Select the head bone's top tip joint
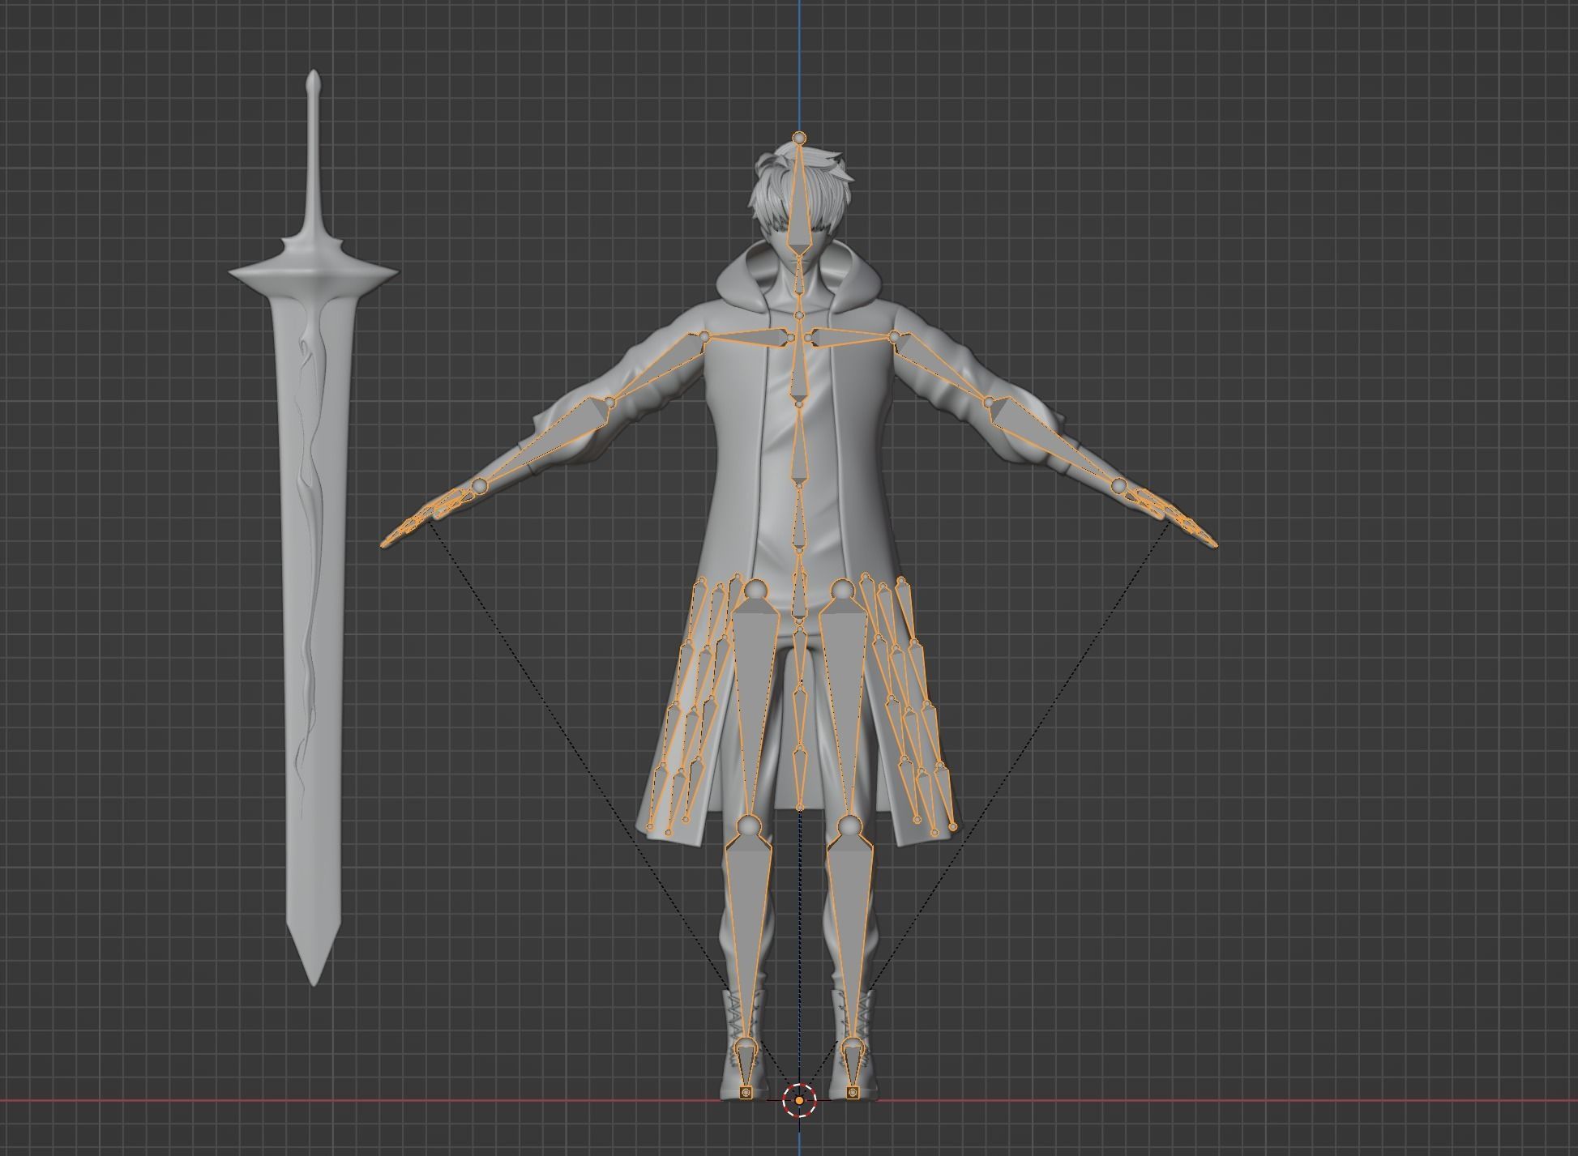Screen dimensions: 1578x1156 tap(800, 139)
